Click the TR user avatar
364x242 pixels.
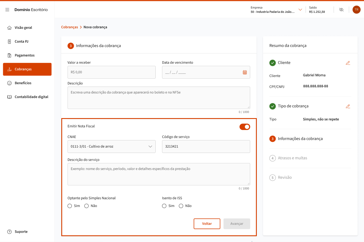356,10
